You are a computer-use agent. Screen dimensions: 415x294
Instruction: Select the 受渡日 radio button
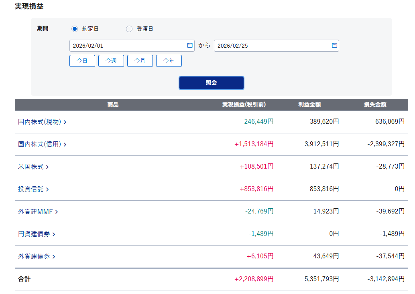click(x=129, y=29)
